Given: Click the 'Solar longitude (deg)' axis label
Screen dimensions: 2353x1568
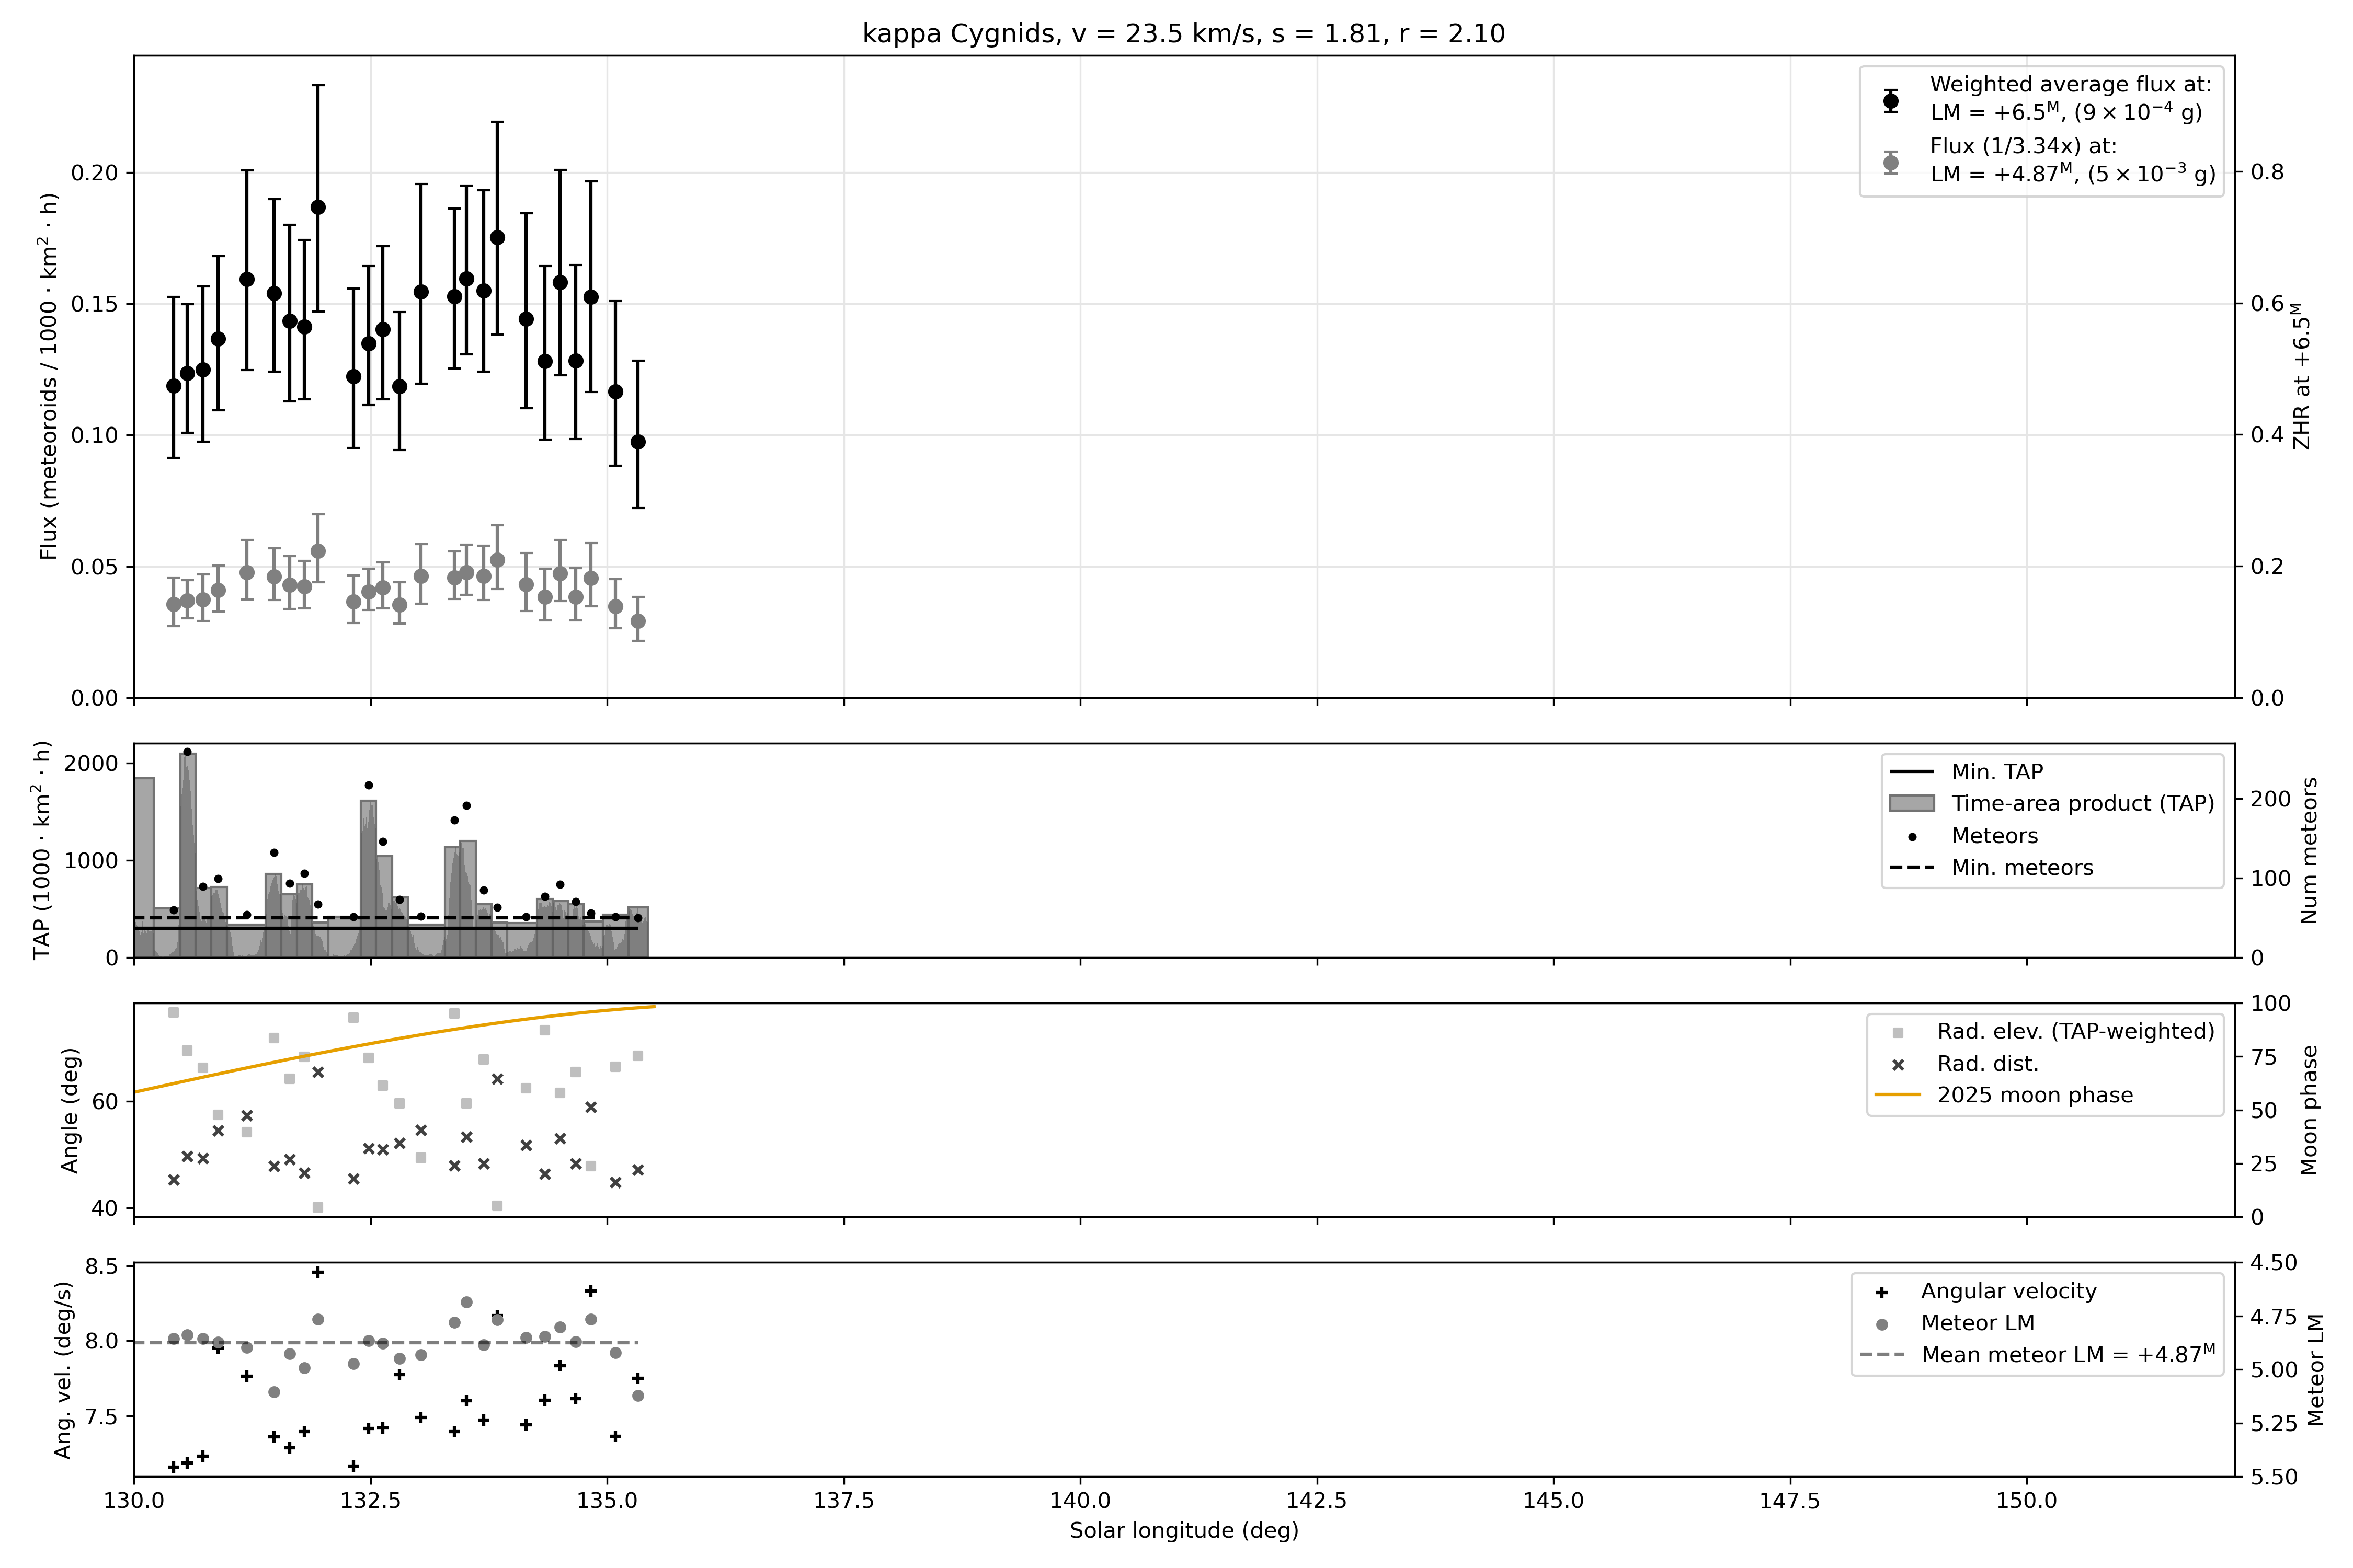Looking at the screenshot, I should 1183,1531.
